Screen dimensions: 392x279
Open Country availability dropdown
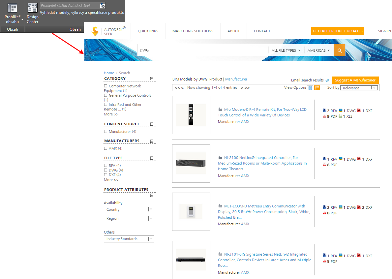click(x=129, y=209)
